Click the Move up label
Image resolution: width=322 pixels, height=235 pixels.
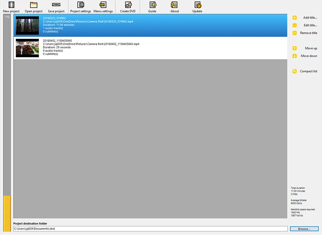[x=311, y=48]
